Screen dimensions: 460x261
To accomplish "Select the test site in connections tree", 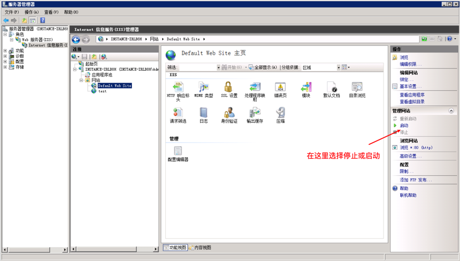I will point(103,91).
